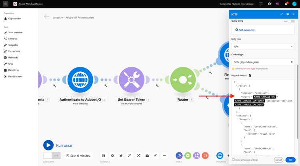Open the app switcher grid icon
Viewport: 300px width, 166px height.
coord(261,4)
